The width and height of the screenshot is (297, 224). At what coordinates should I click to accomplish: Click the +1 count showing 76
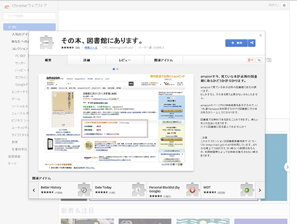point(259,60)
